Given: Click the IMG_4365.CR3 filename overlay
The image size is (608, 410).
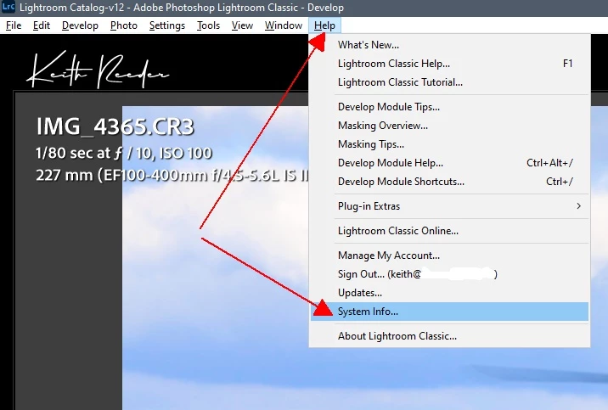Looking at the screenshot, I should (x=115, y=126).
